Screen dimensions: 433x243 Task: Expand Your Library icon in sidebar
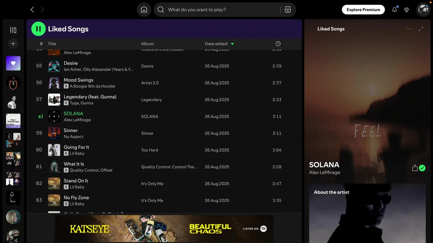[x=13, y=30]
